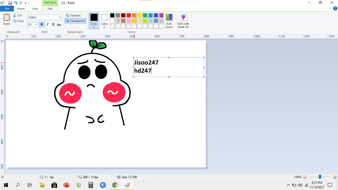
Task: Open the Windows Start menu
Action: (x=6, y=185)
